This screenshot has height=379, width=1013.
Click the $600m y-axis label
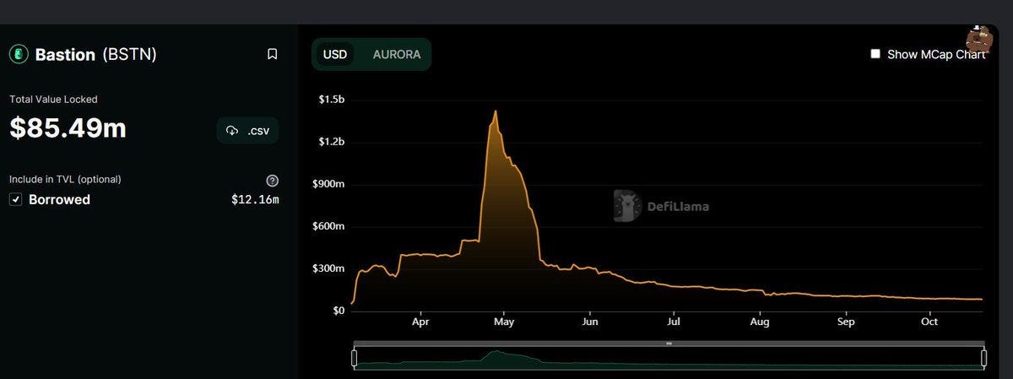[x=330, y=226]
